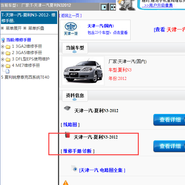Click the collapse-arrows panel button in header
This screenshot has width=185, height=185.
[113, 7]
